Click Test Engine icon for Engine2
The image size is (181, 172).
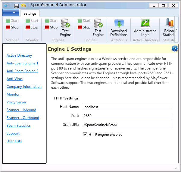(98, 28)
